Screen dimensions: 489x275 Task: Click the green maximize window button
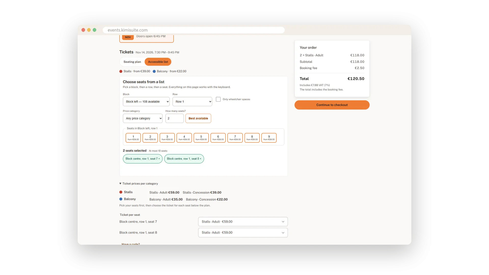[94, 30]
